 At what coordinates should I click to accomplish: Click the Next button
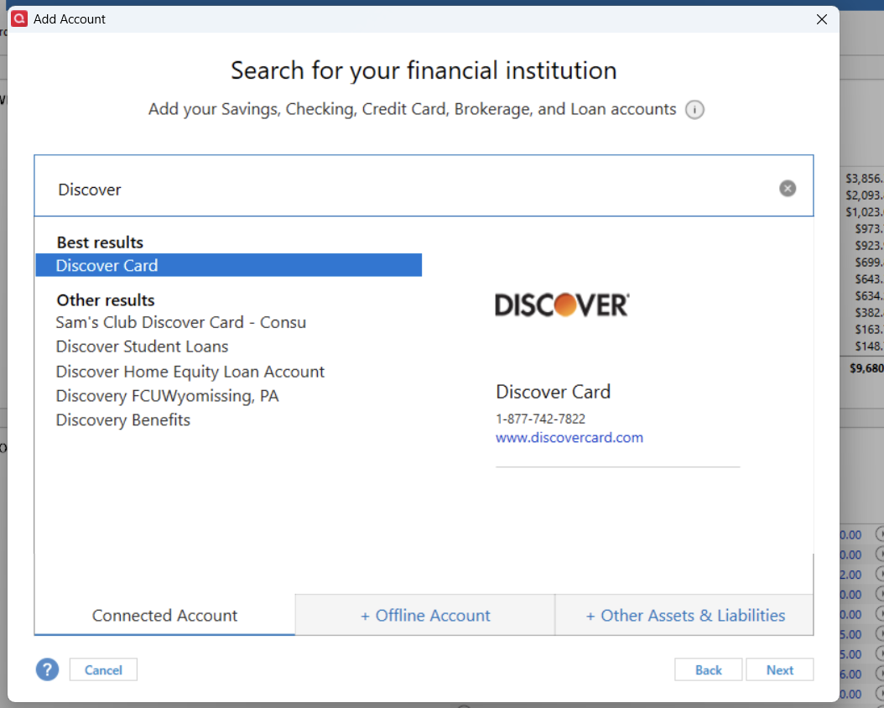(x=780, y=669)
